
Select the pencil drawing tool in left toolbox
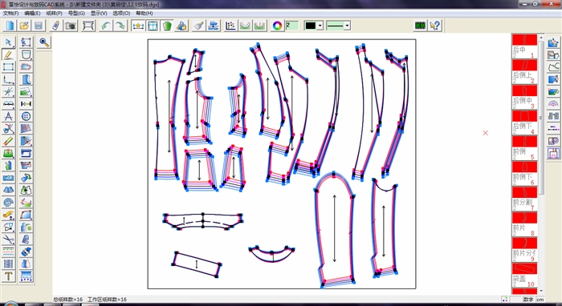tap(8, 54)
